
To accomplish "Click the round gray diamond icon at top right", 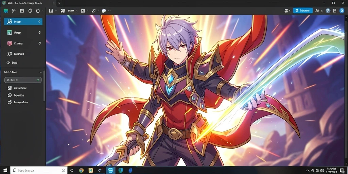I will 328,11.
